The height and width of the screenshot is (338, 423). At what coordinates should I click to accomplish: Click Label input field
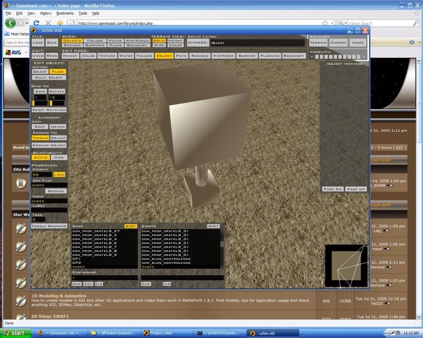(x=49, y=210)
